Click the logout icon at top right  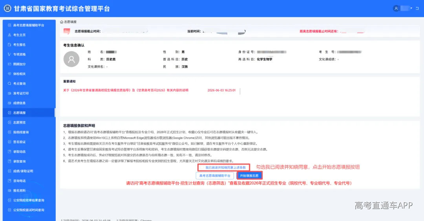click(x=417, y=8)
